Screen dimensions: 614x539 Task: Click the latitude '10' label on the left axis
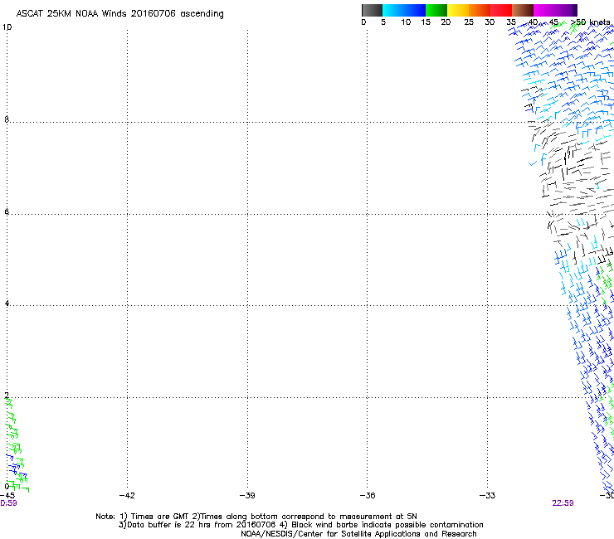[x=7, y=27]
